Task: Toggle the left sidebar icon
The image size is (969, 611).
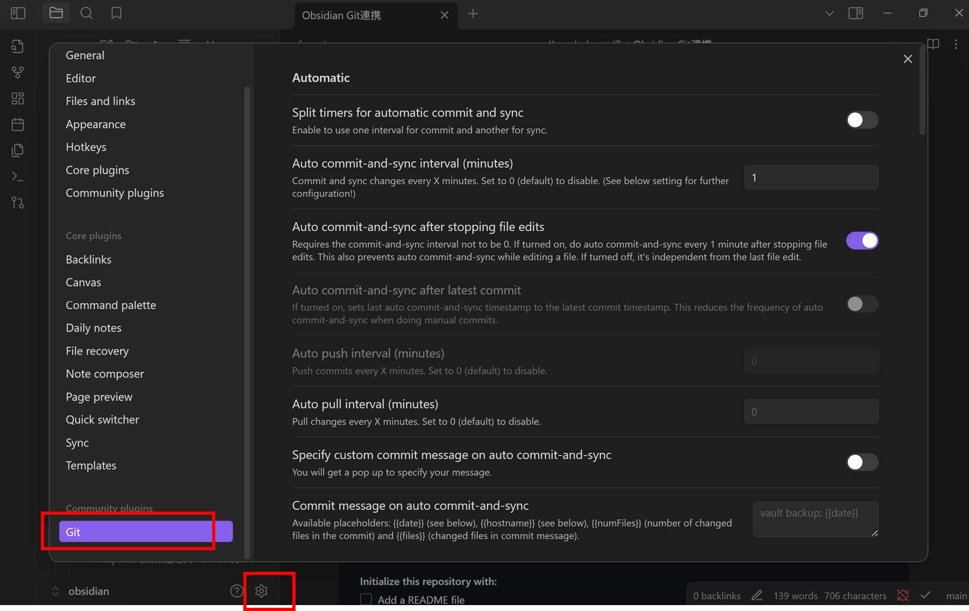Action: (x=18, y=13)
